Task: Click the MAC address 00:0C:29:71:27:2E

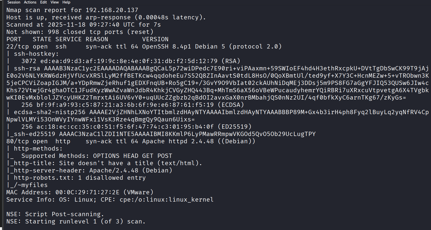Action: pyautogui.click(x=87, y=192)
